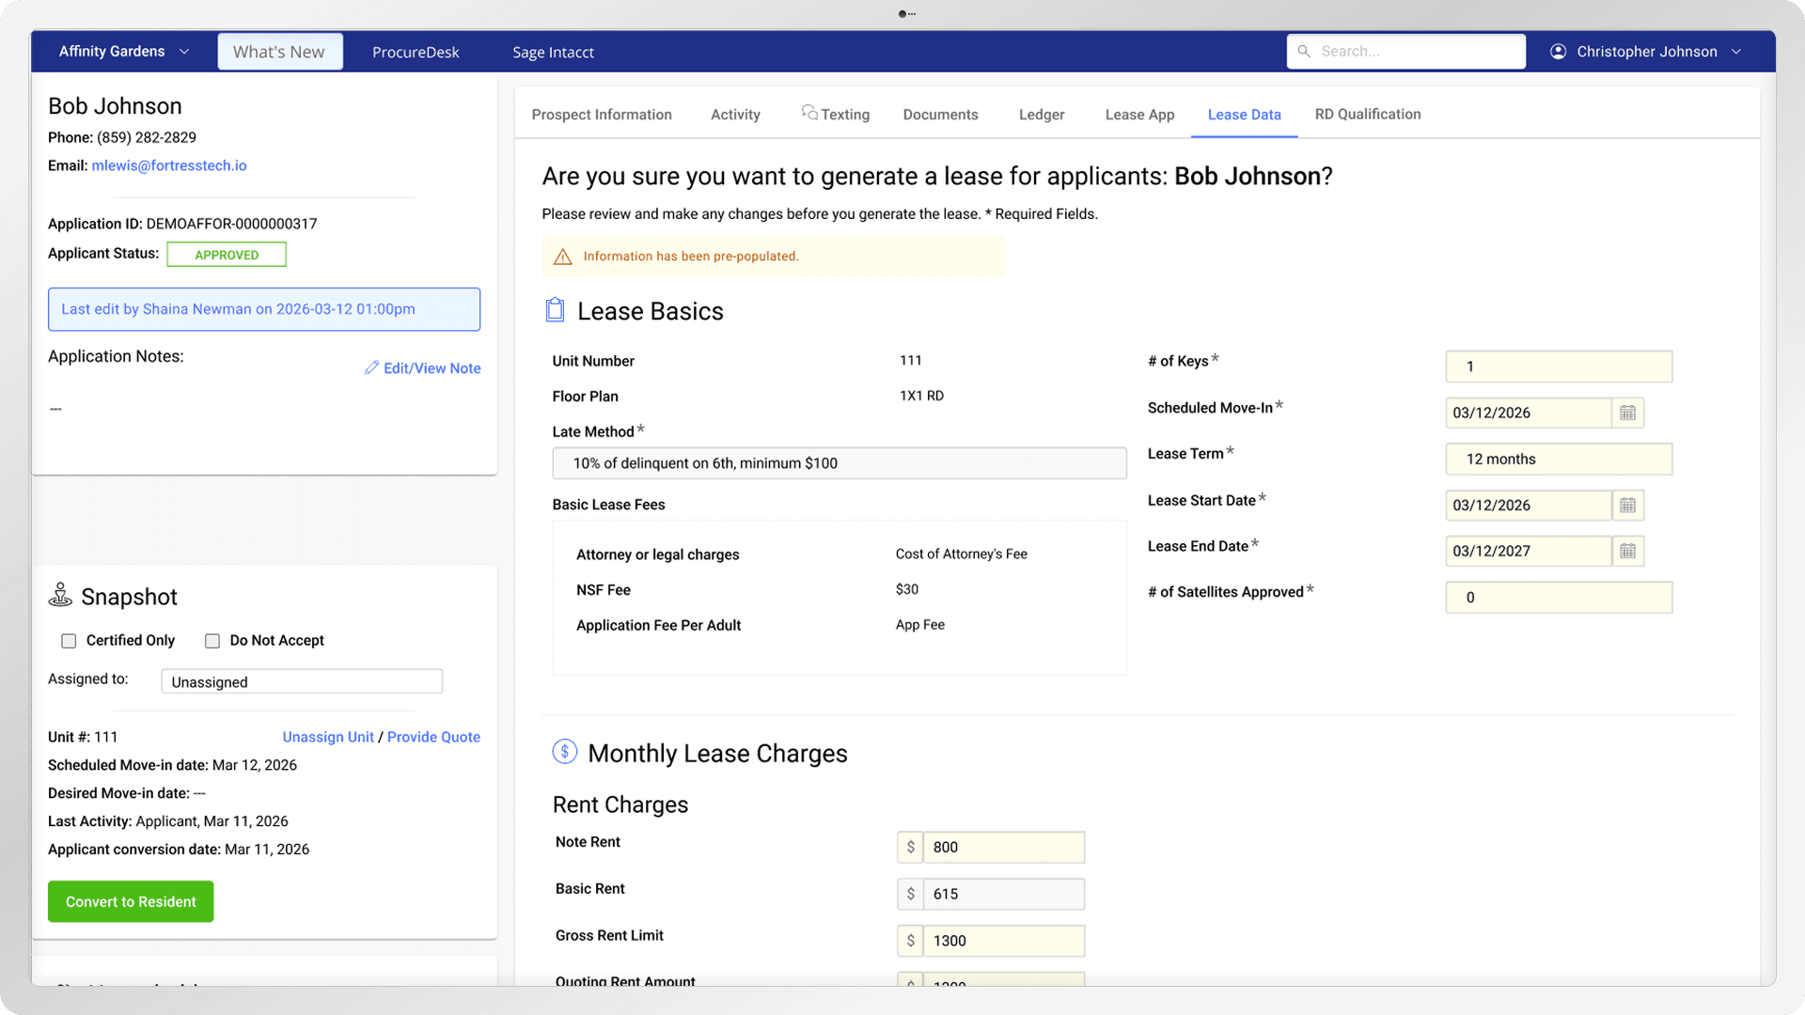Click the # of Keys input field
This screenshot has height=1015, width=1805.
[1559, 367]
